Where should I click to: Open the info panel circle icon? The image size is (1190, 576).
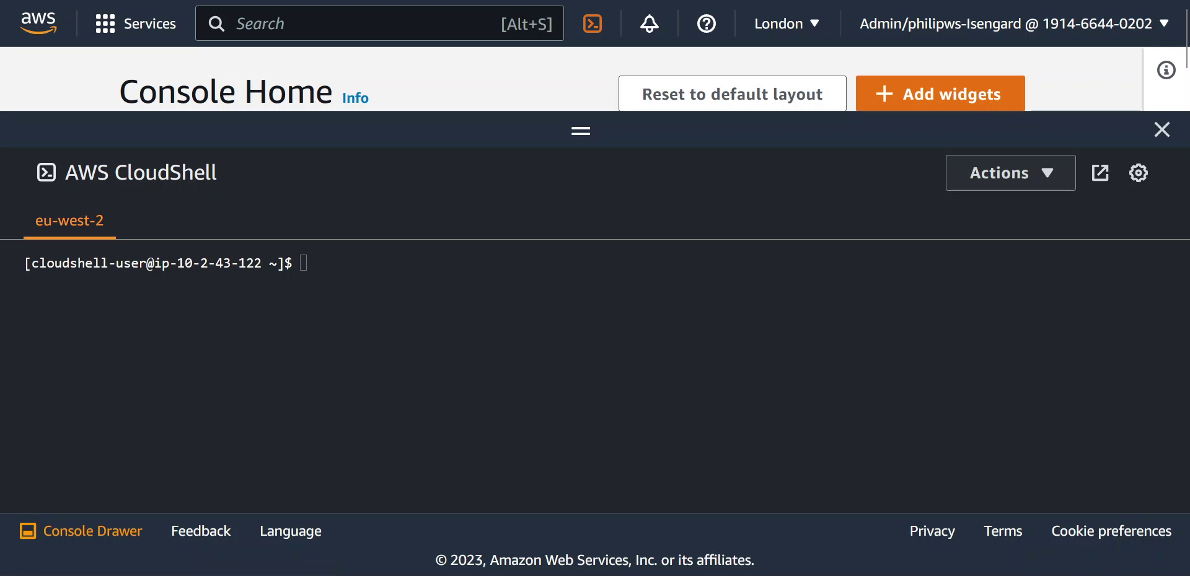pos(1166,70)
